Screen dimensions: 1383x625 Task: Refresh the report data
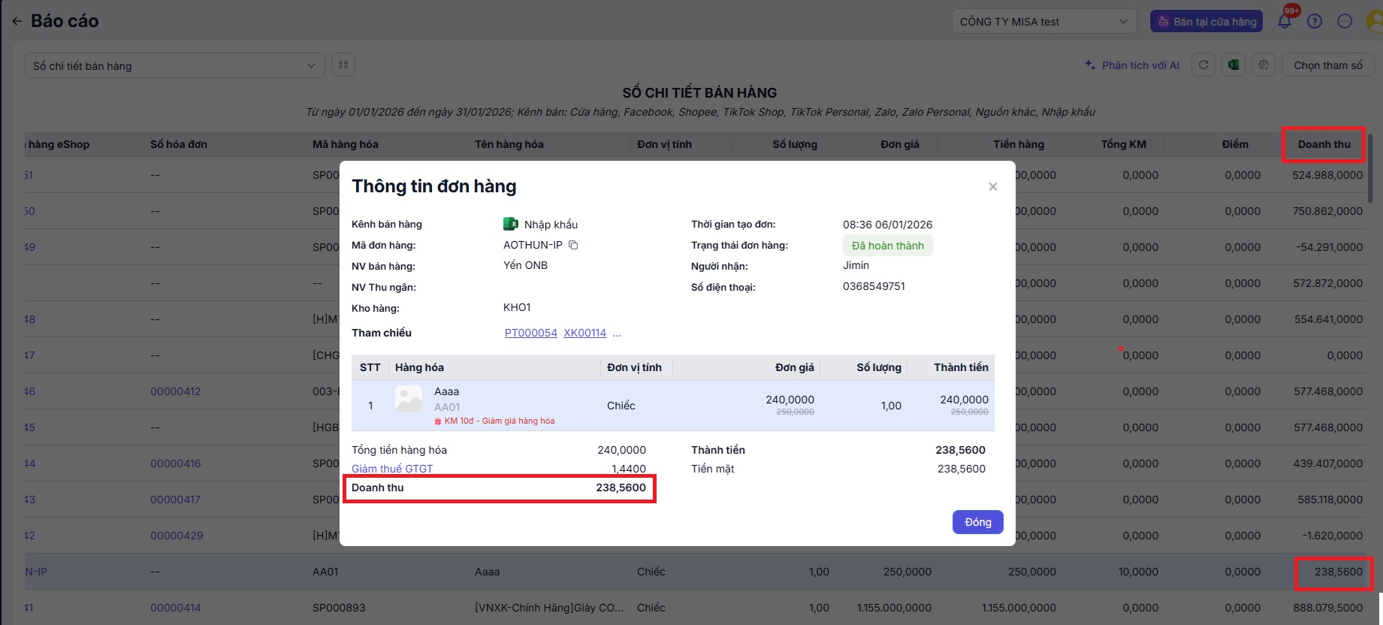(1203, 65)
